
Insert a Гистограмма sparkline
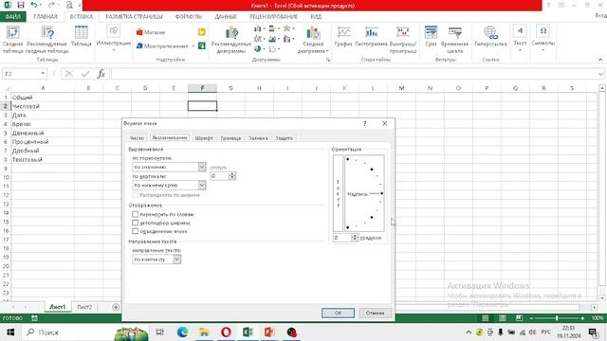(x=371, y=36)
